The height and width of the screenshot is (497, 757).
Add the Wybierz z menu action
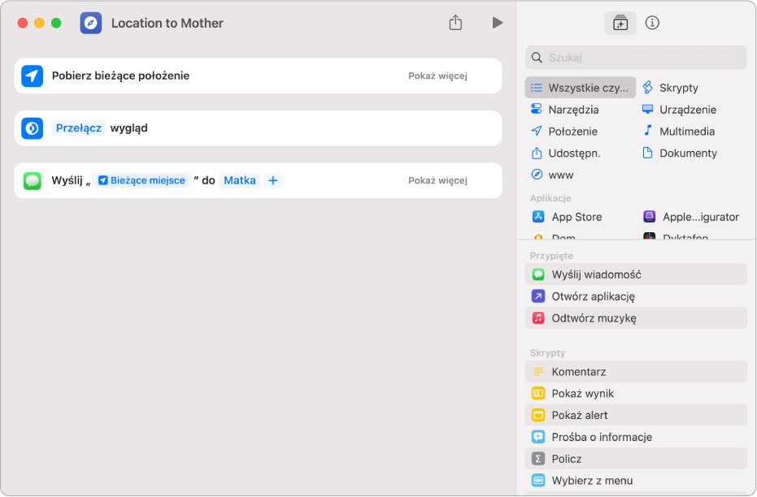(636, 480)
